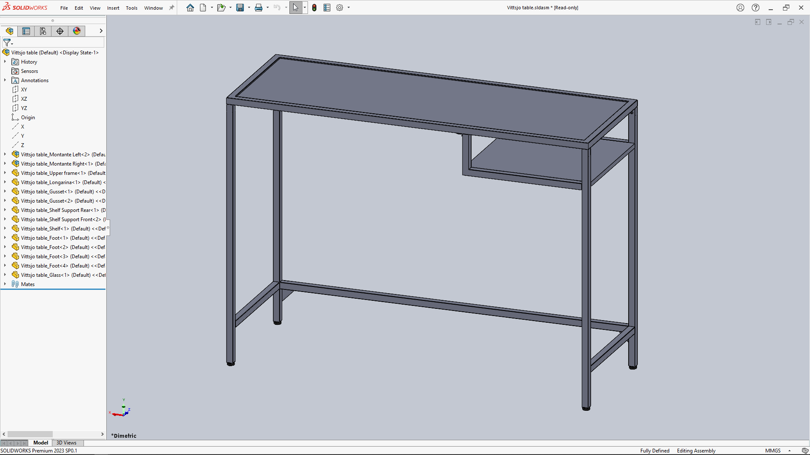810x455 pixels.
Task: Expand the Mates folder
Action: [5, 284]
